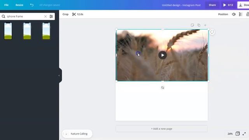This screenshot has width=249, height=140.
Task: Open the Resize menu
Action: tap(19, 5)
